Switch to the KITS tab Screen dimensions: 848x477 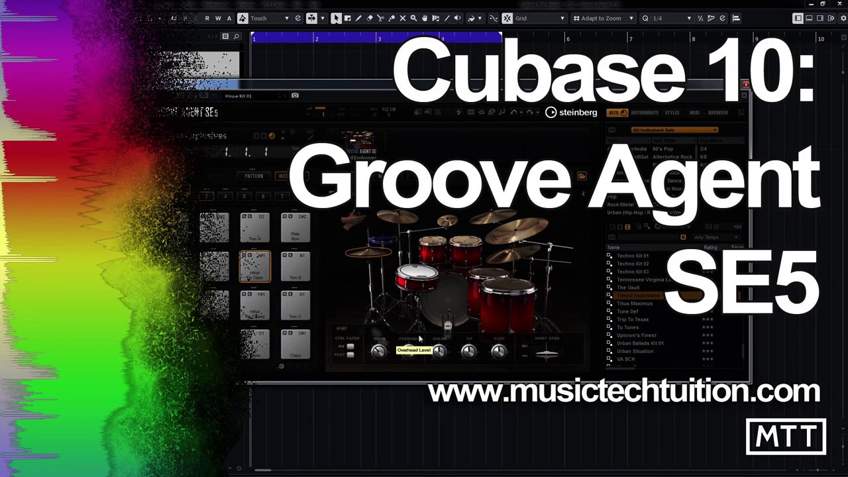[x=617, y=113]
